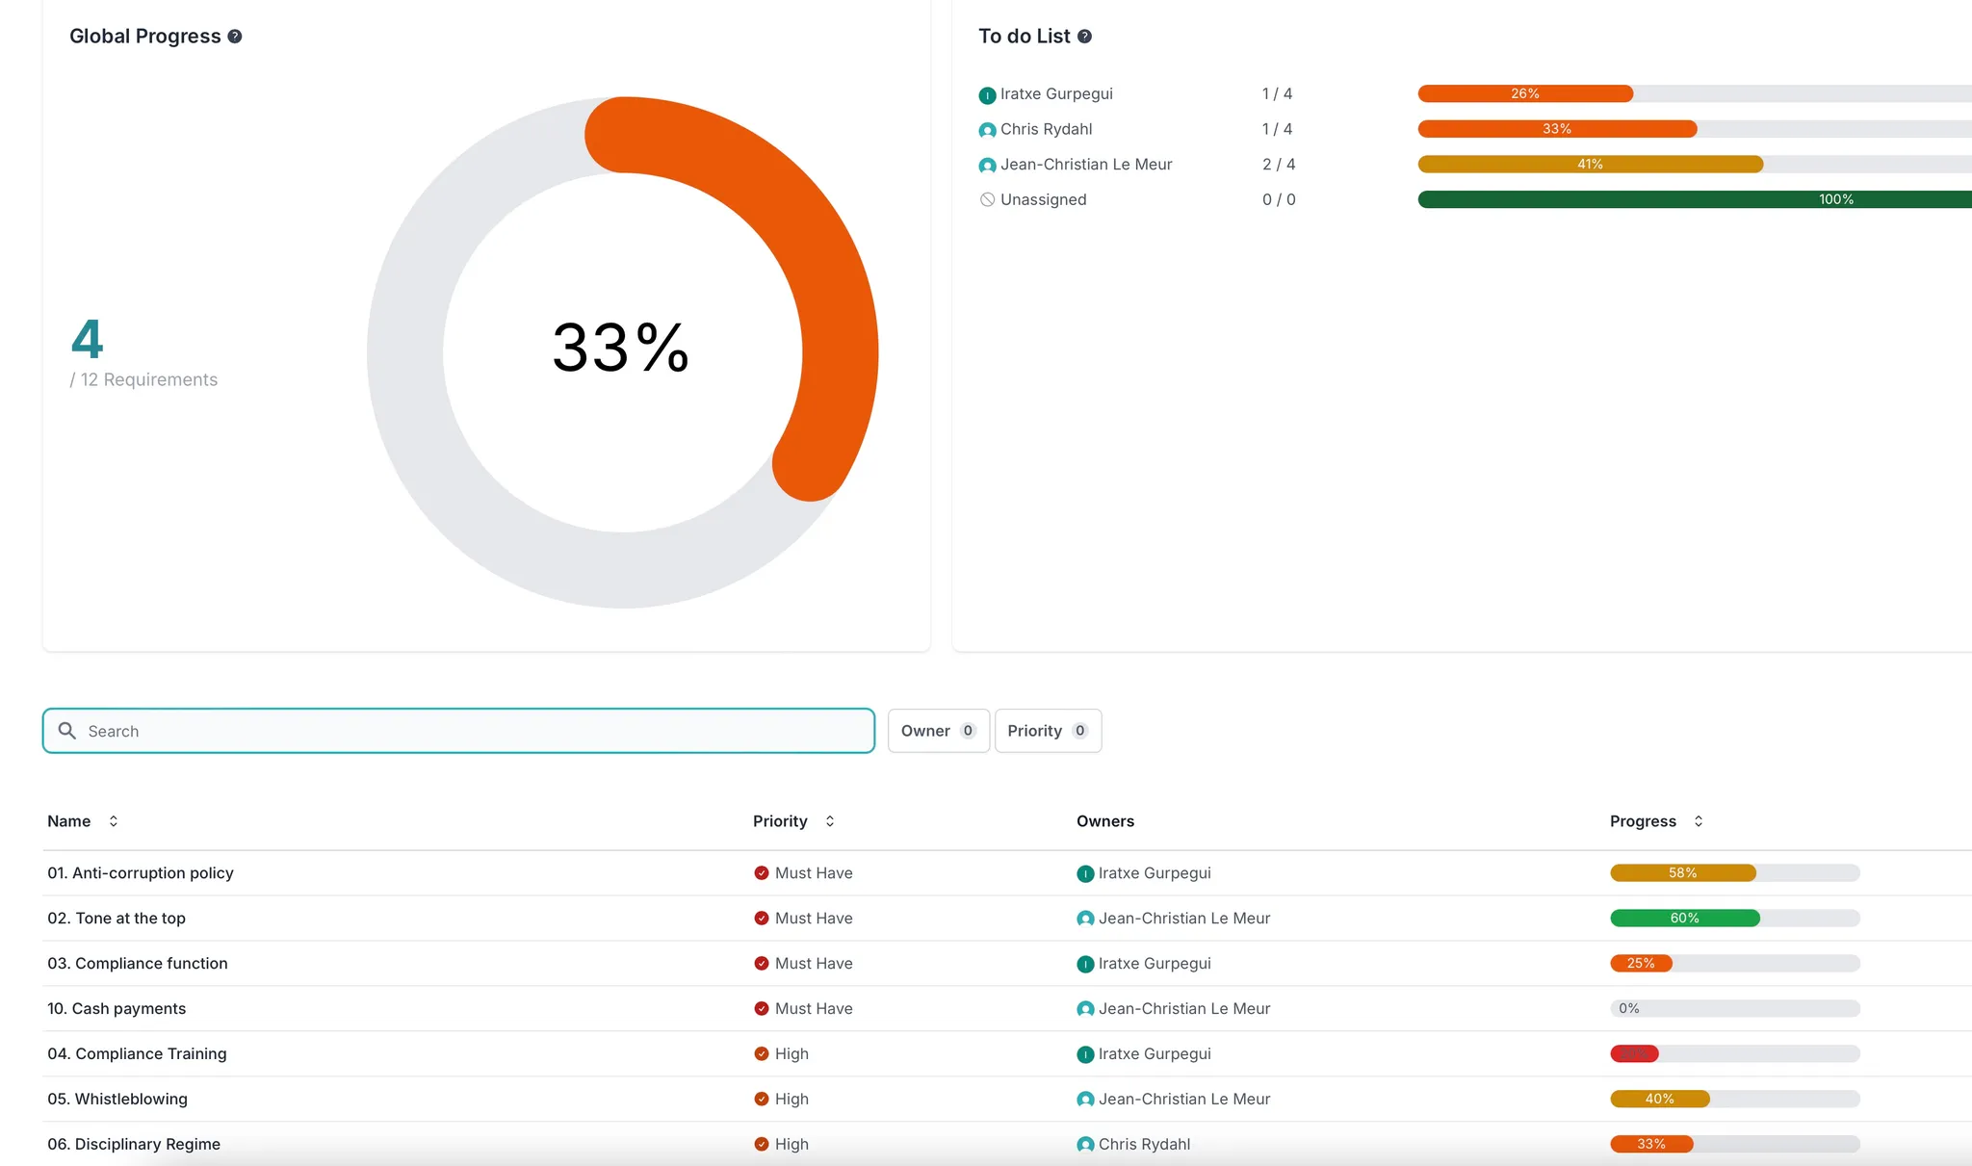Click Chris Rydahl avatar in To do List
Viewport: 1972px width, 1166px height.
pyautogui.click(x=987, y=130)
